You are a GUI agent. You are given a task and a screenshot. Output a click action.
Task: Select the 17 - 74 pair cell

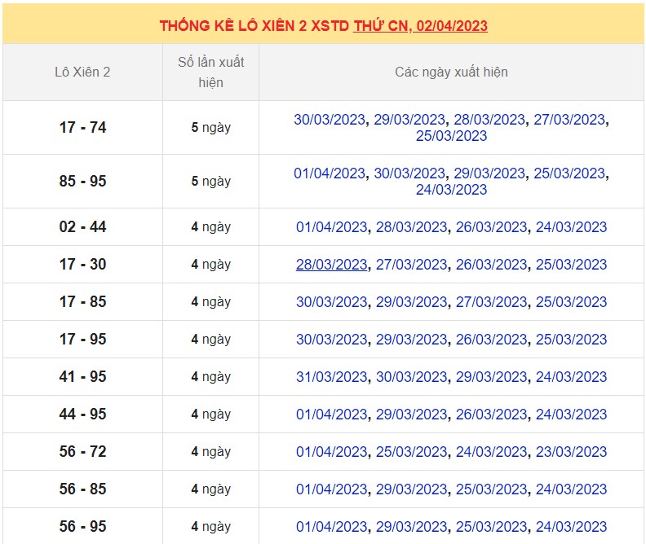tap(82, 128)
